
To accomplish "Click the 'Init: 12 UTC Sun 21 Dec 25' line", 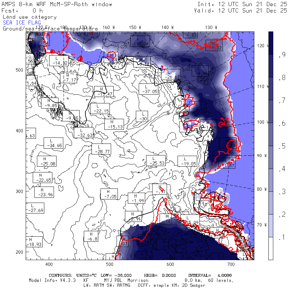I will (242, 4).
